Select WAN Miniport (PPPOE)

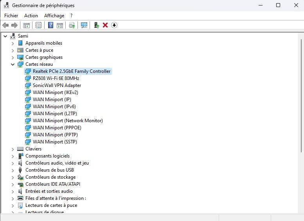pyautogui.click(x=57, y=128)
